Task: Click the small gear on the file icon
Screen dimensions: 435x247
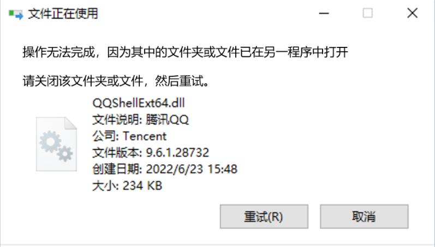Action: 65,154
